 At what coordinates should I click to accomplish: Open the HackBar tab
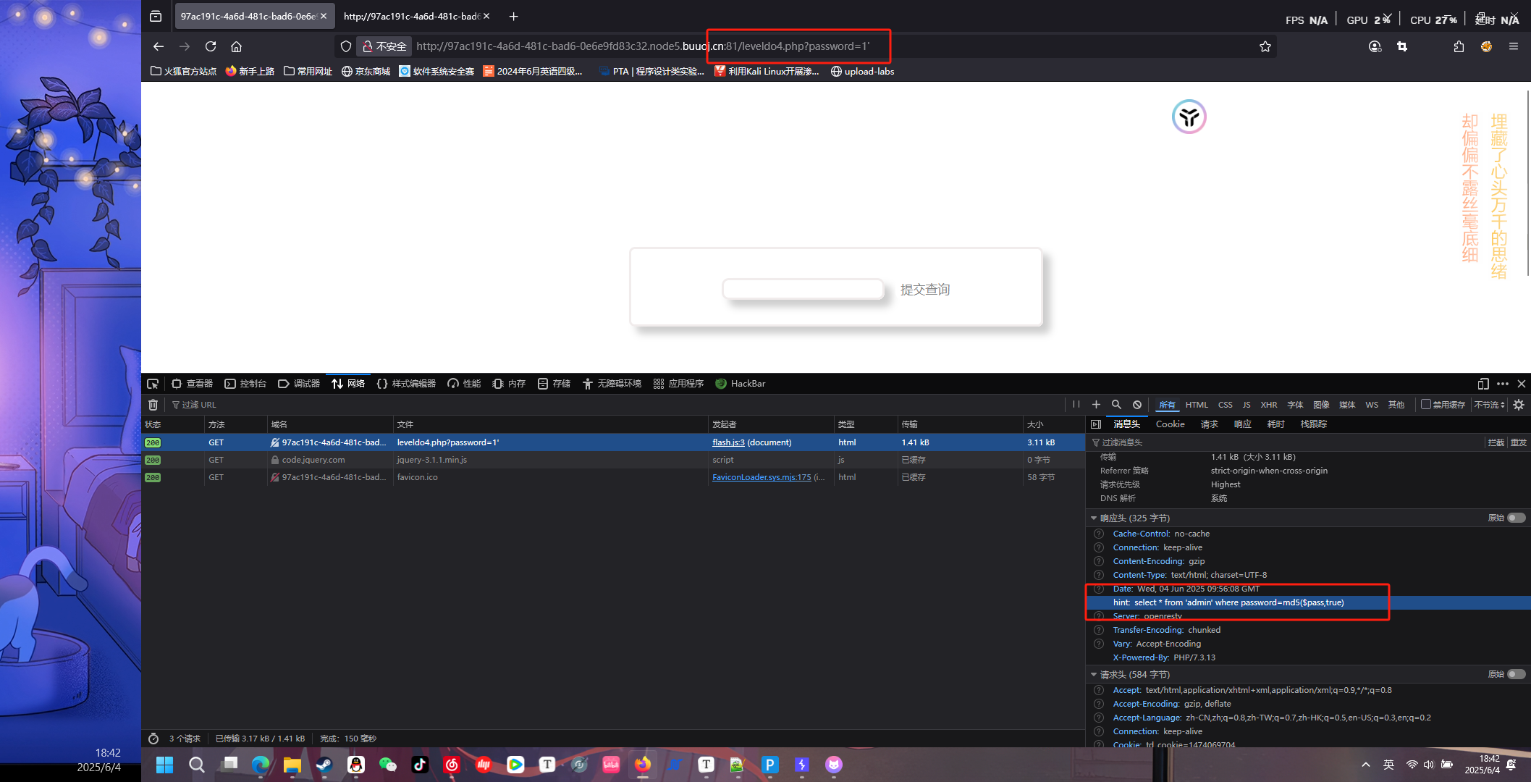click(740, 384)
